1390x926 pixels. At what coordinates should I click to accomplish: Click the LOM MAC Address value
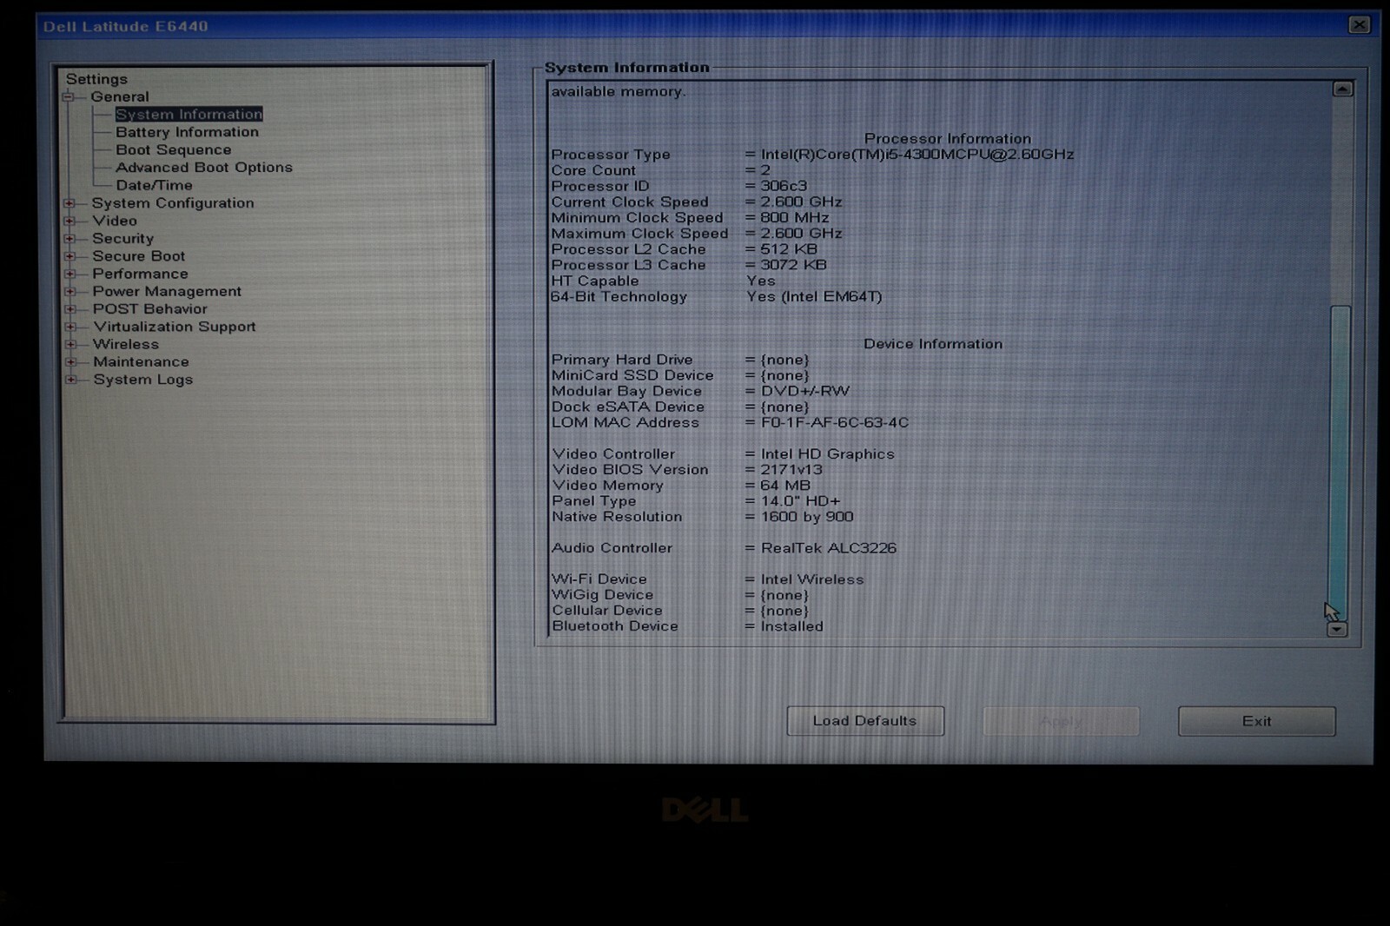pyautogui.click(x=835, y=423)
